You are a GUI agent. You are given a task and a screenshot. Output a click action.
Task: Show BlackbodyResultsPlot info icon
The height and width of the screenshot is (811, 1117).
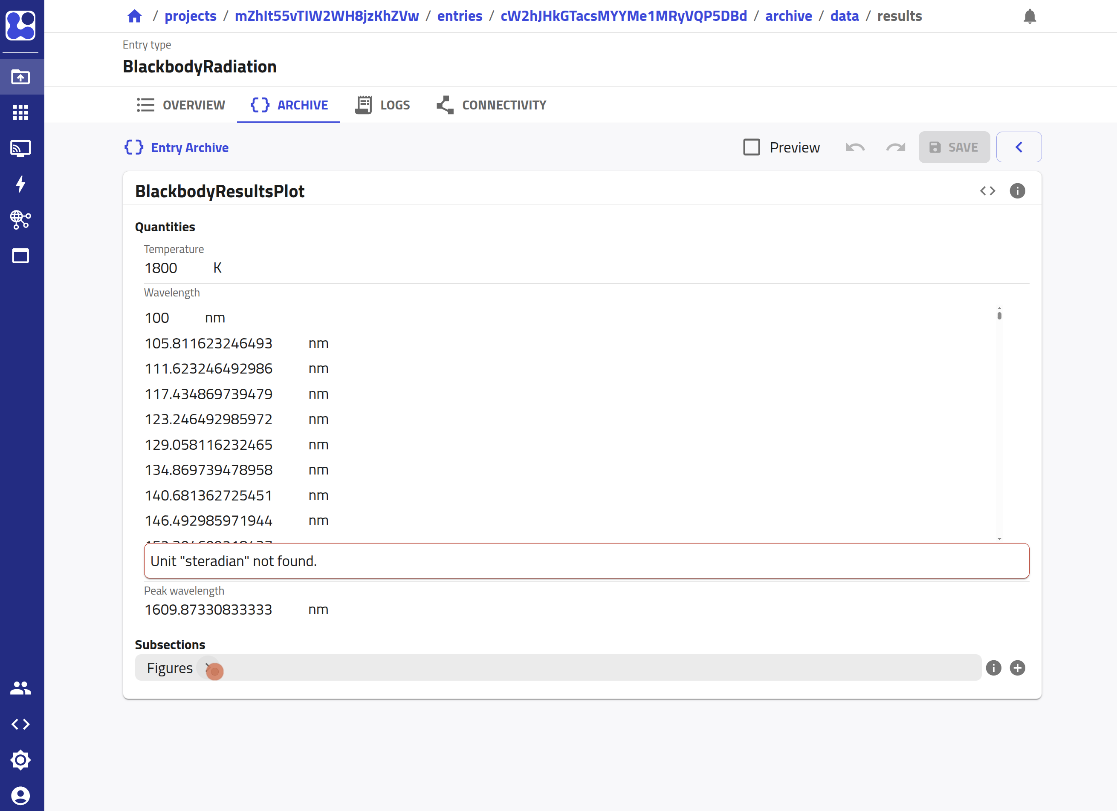point(1018,191)
